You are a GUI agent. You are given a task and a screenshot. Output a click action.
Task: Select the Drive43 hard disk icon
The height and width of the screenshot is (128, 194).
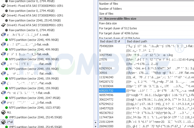click(x=3, y=25)
